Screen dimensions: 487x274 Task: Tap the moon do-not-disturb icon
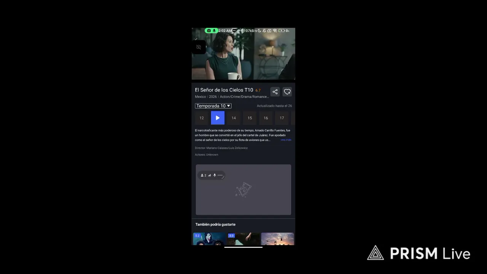pyautogui.click(x=259, y=30)
